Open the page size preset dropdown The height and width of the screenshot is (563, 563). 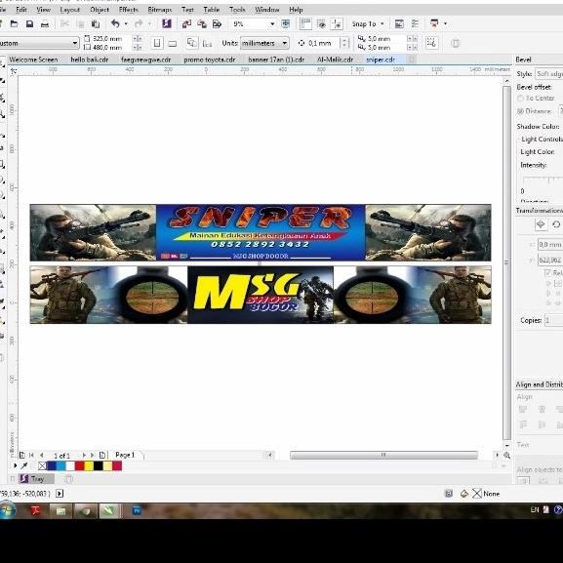coord(75,44)
